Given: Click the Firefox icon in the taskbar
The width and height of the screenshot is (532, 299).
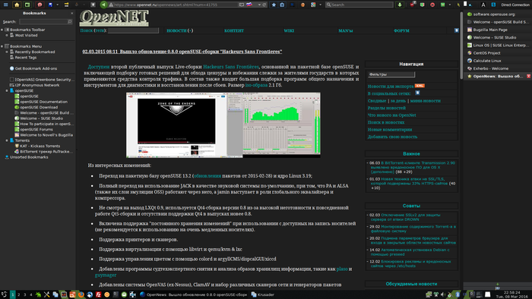Looking at the screenshot, I should (x=81, y=294).
